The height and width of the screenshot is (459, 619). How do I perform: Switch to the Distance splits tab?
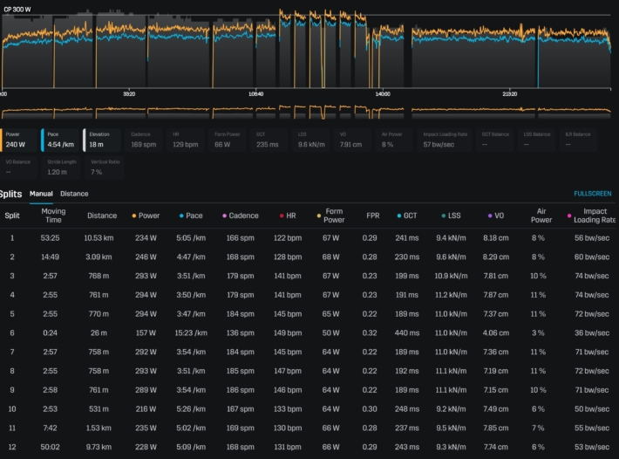74,194
